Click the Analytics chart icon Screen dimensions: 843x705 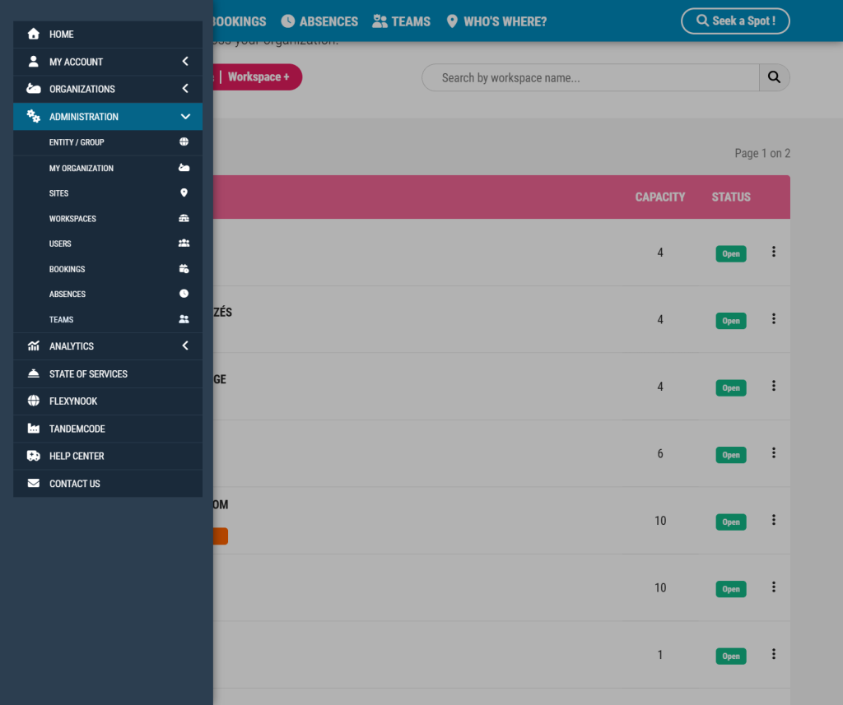tap(33, 346)
